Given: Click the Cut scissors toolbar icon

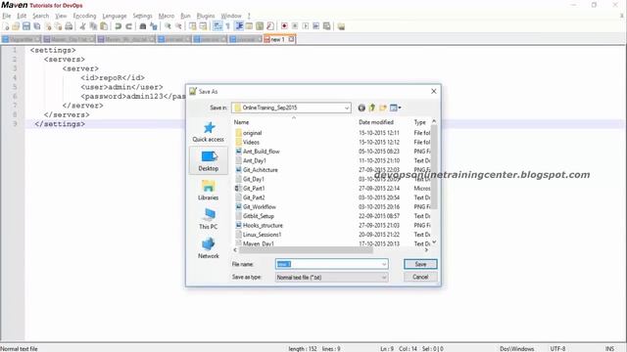Looking at the screenshot, I should pos(82,26).
